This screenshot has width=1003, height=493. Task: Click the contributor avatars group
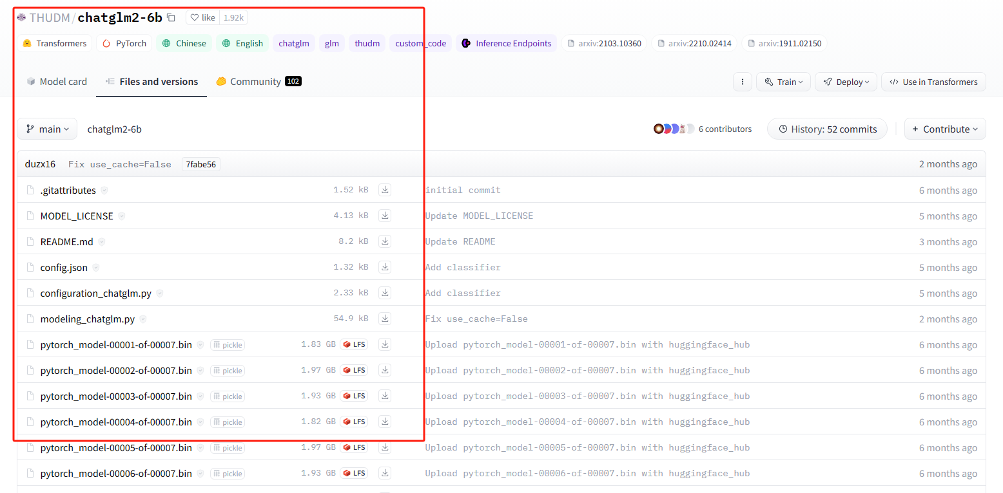(674, 129)
